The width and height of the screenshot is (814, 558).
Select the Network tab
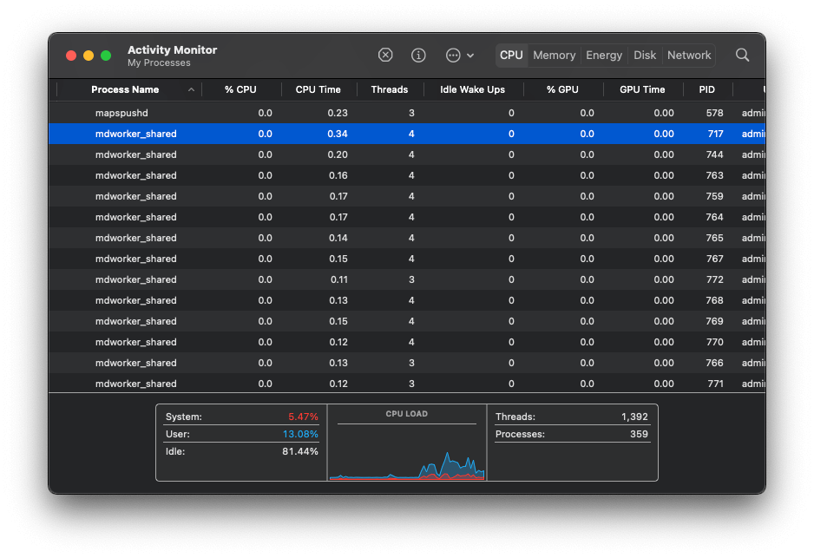[689, 55]
